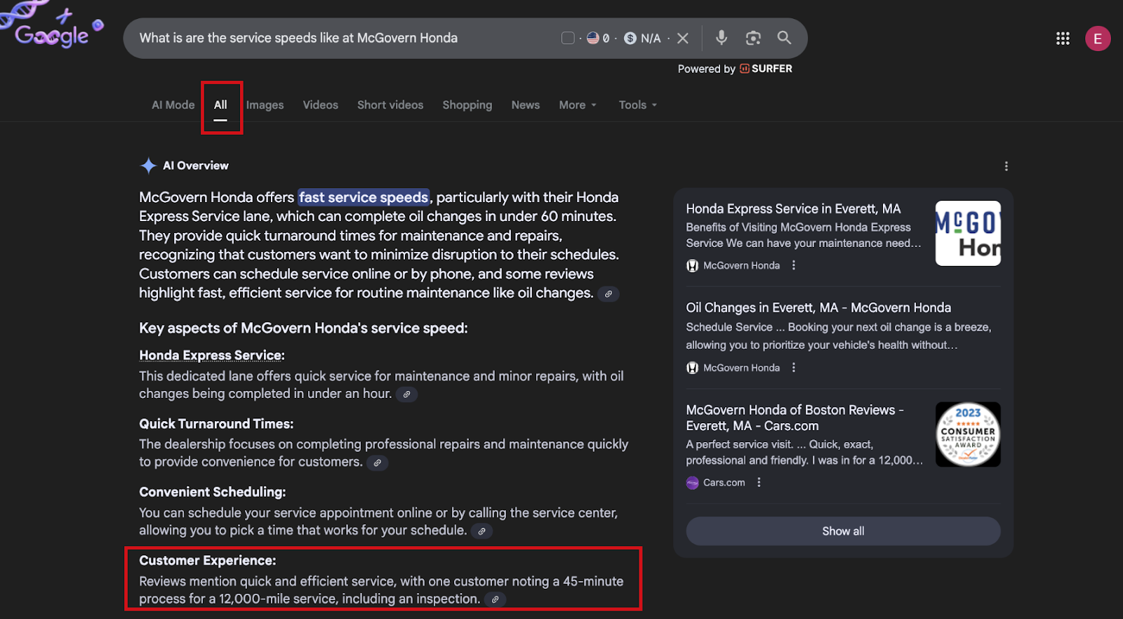This screenshot has height=619, width=1123.
Task: Click Honda favicon on Express Service source
Action: [692, 265]
